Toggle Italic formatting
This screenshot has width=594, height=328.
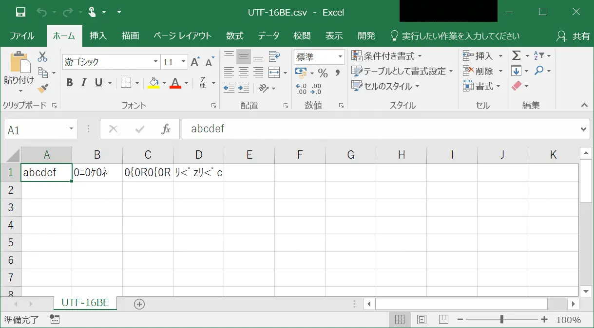click(x=84, y=83)
